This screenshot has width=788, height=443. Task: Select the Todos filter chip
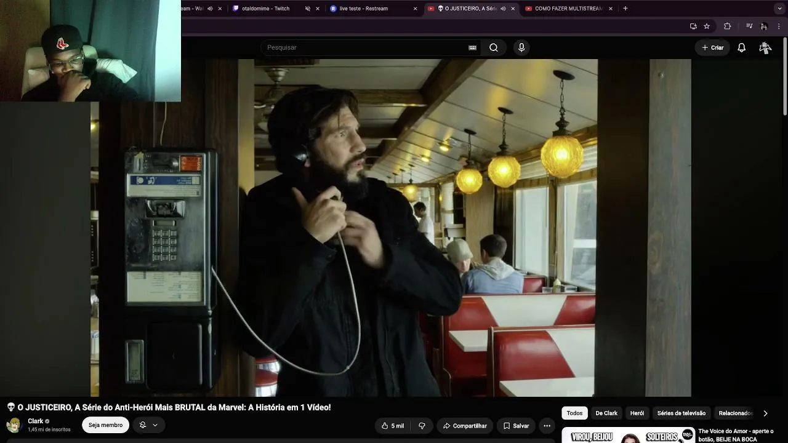click(574, 413)
